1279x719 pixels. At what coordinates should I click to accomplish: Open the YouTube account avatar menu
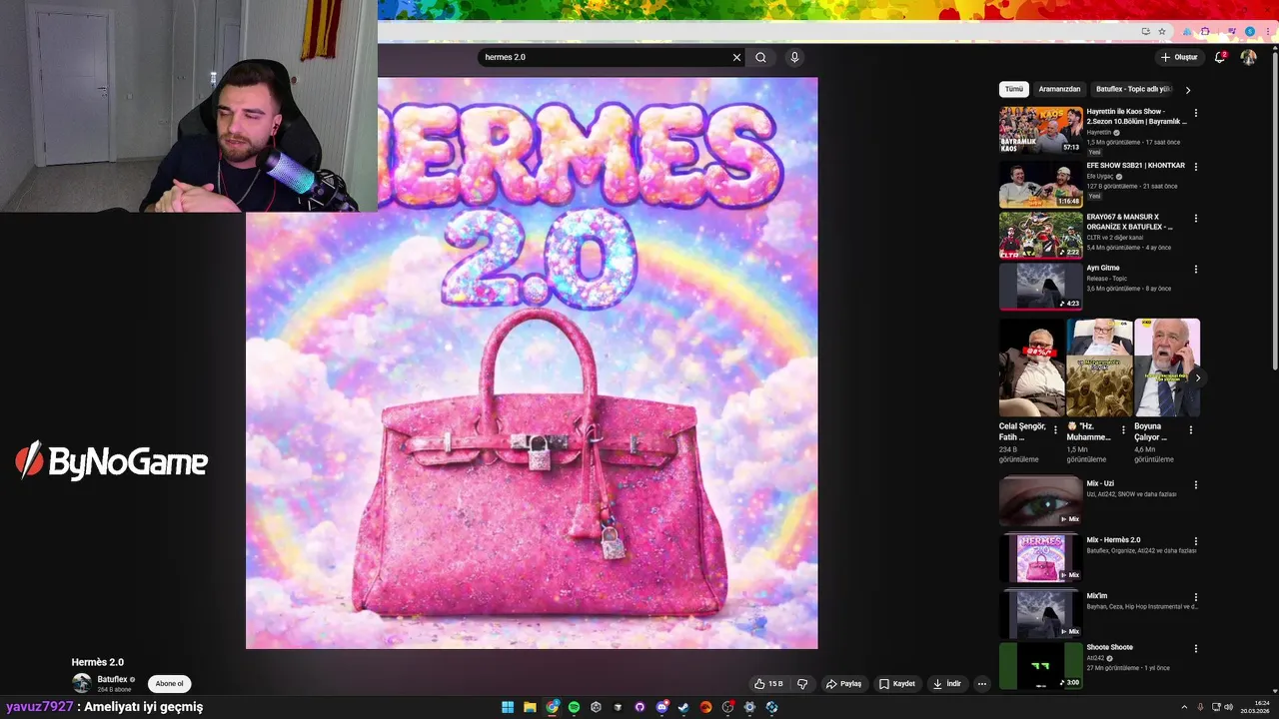pos(1248,57)
